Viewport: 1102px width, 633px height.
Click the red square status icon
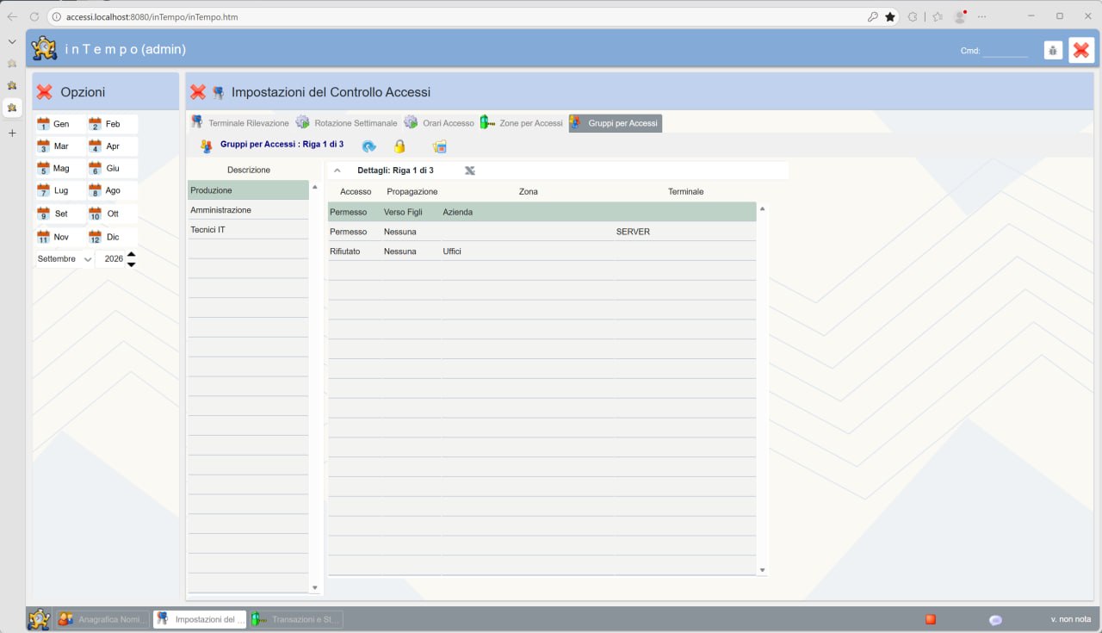[931, 619]
